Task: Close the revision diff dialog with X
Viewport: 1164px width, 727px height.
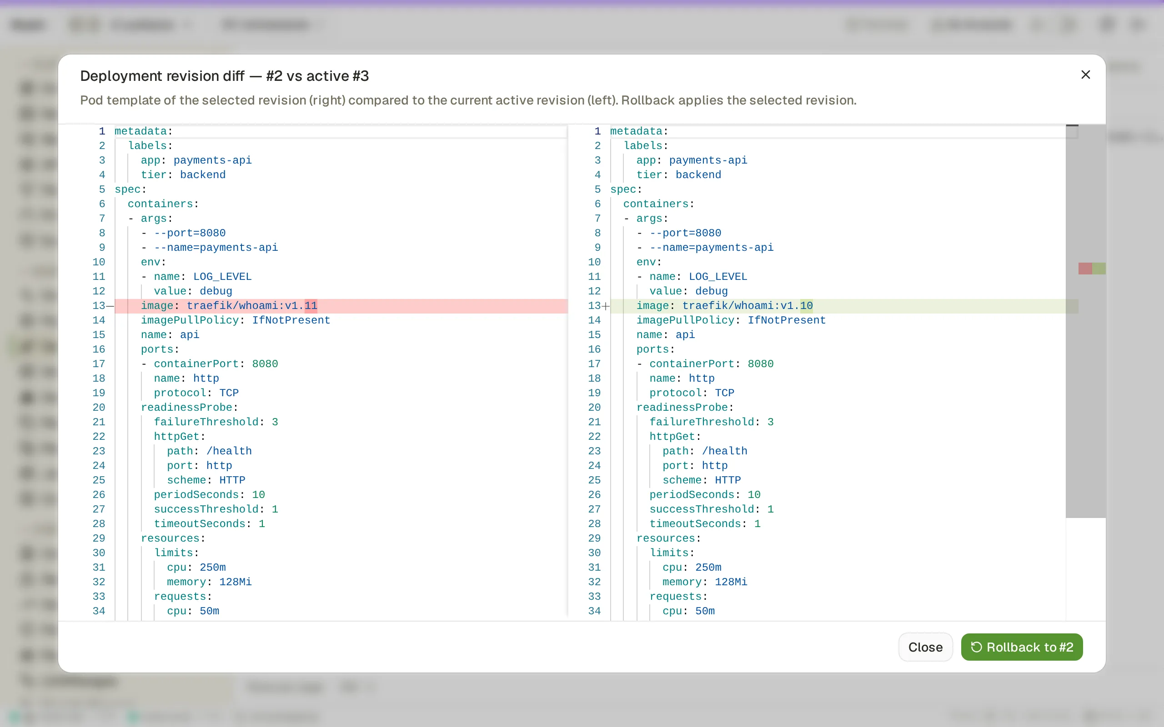Action: click(x=1085, y=75)
